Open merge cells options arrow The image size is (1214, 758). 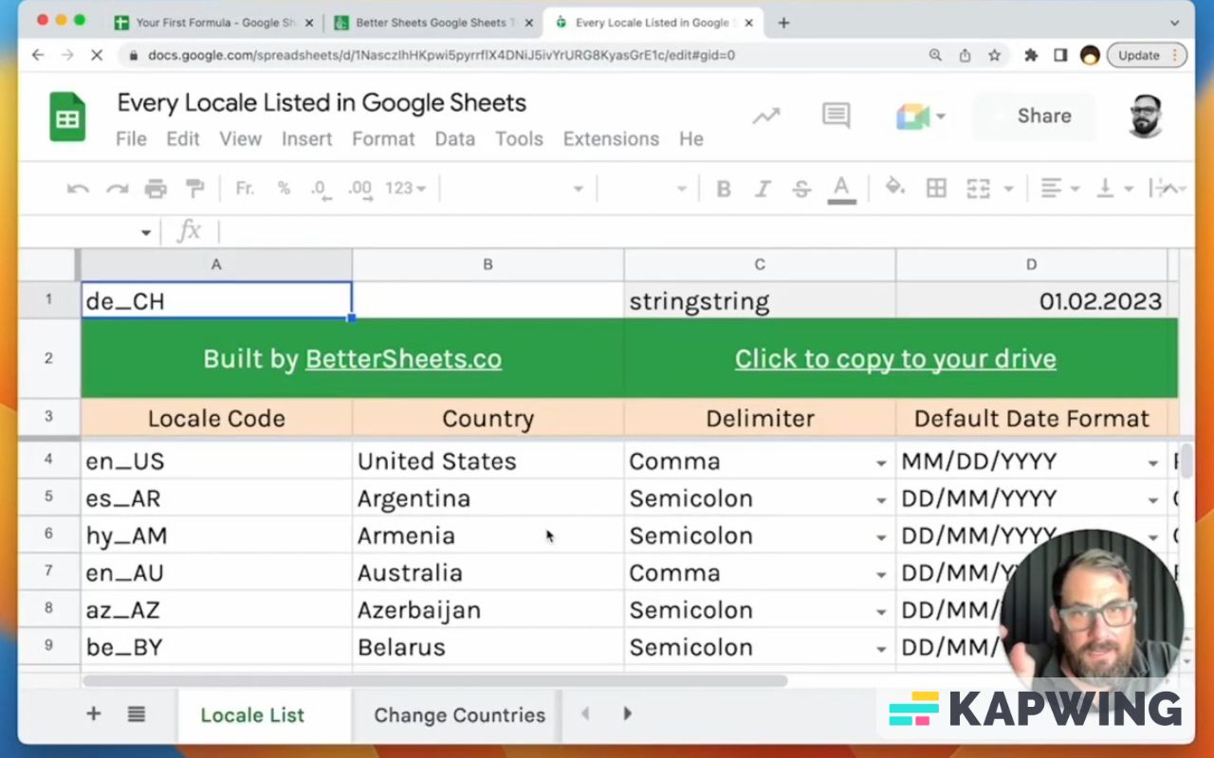pyautogui.click(x=1008, y=189)
